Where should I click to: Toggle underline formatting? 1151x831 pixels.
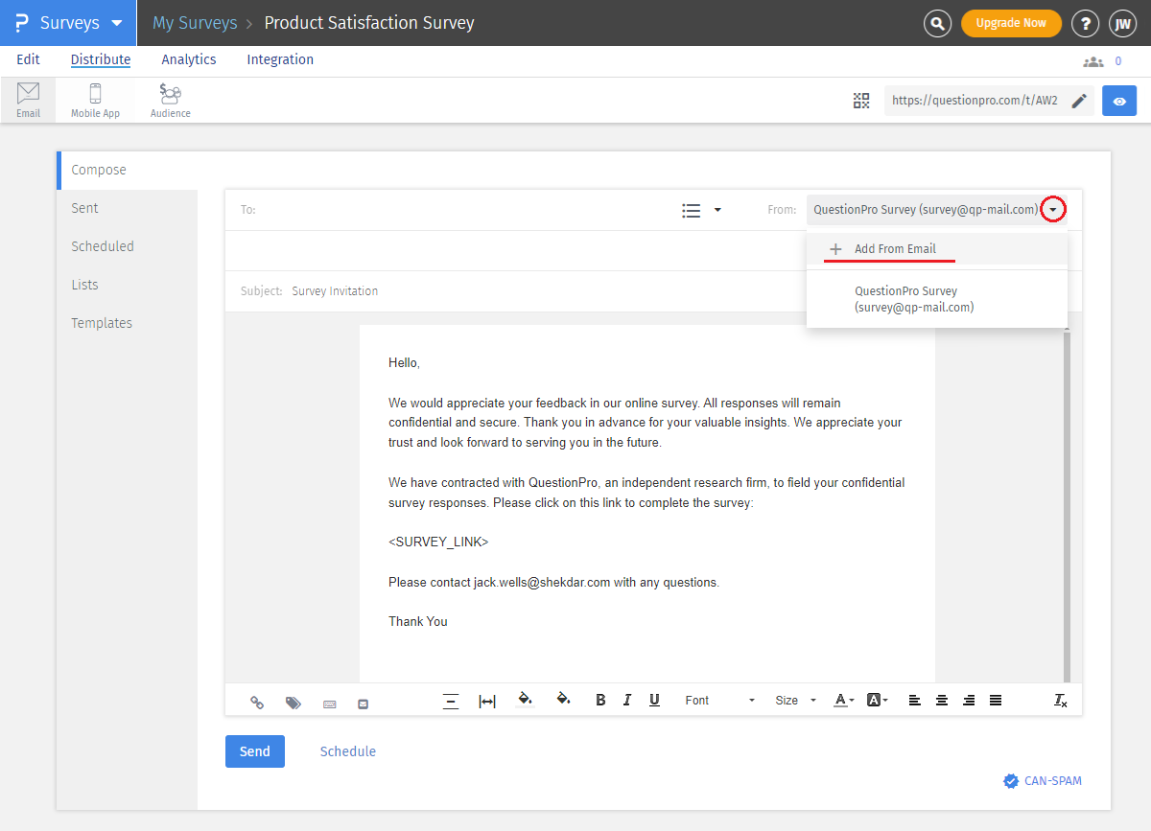654,701
